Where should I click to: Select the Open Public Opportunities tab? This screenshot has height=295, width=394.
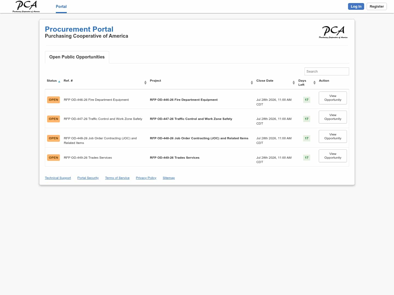(x=77, y=57)
